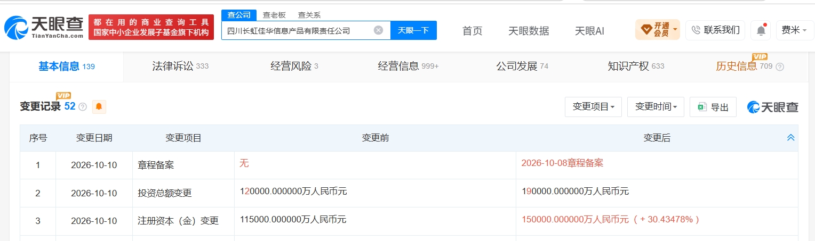Open 天眼数据 in the top navigation

click(529, 31)
